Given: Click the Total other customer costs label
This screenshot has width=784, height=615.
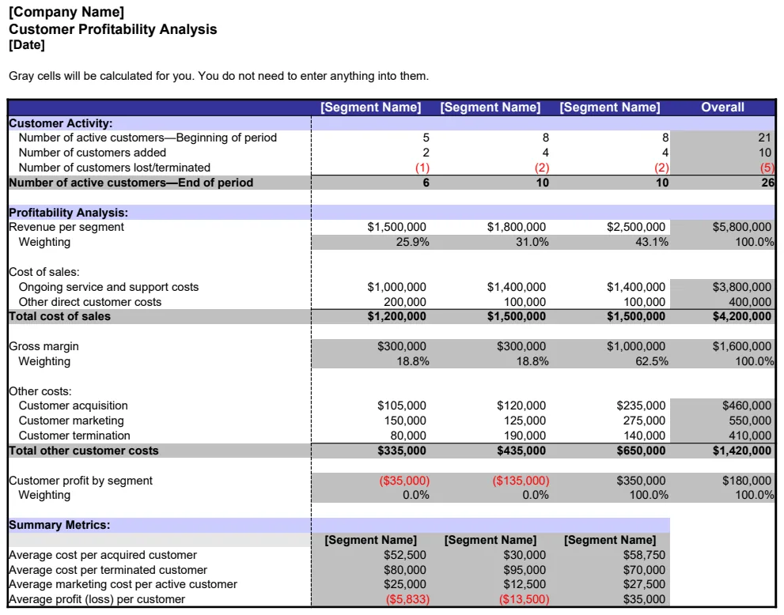Looking at the screenshot, I should point(84,451).
